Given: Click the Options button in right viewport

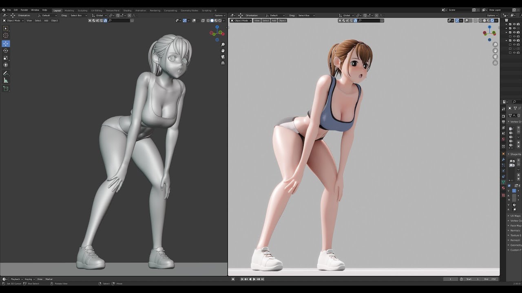Looking at the screenshot, I should point(492,15).
